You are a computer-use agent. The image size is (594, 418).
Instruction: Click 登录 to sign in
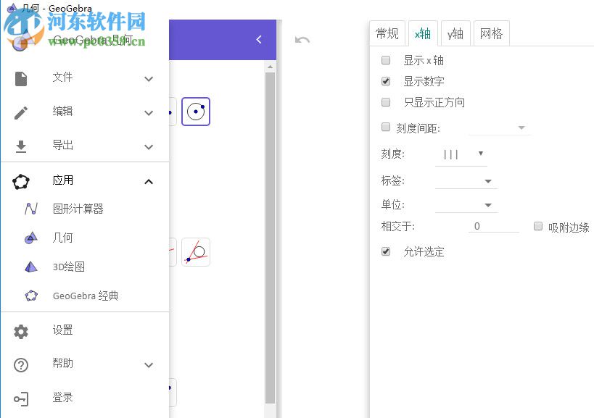pyautogui.click(x=85, y=399)
